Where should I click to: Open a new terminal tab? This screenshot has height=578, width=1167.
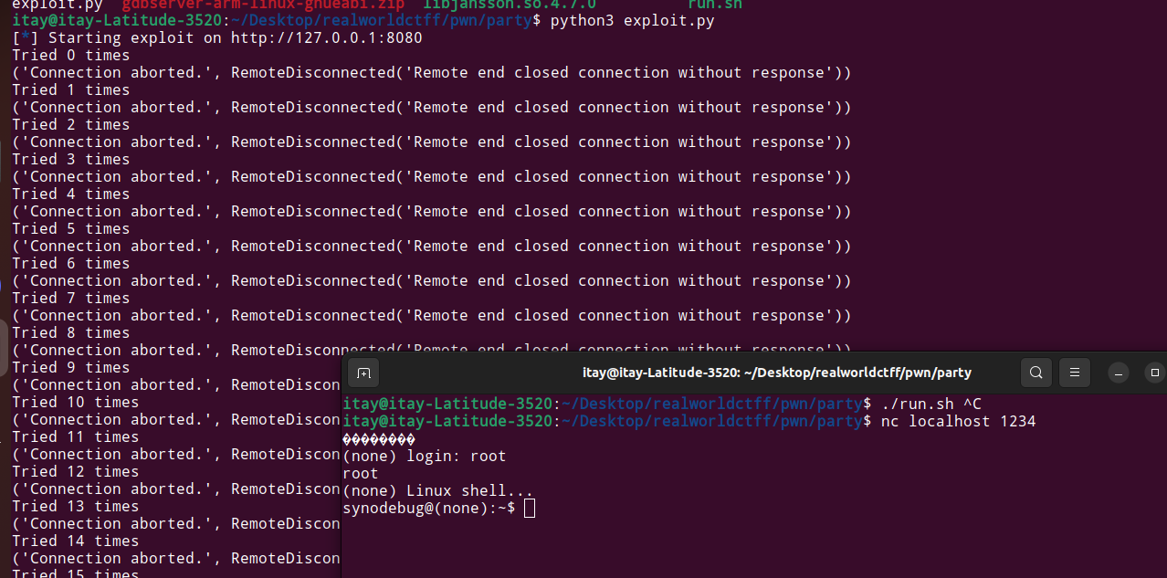(x=363, y=373)
